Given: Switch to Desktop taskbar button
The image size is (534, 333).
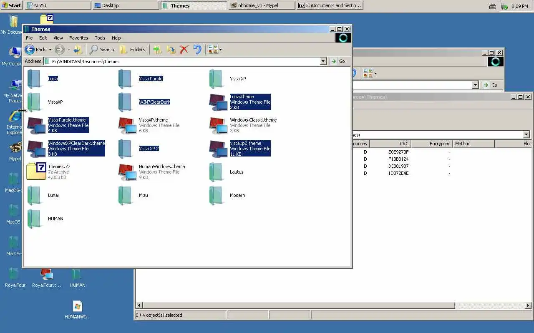Looking at the screenshot, I should [126, 5].
